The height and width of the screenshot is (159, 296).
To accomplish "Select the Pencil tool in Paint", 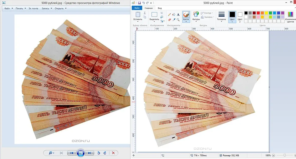I will [169, 15].
